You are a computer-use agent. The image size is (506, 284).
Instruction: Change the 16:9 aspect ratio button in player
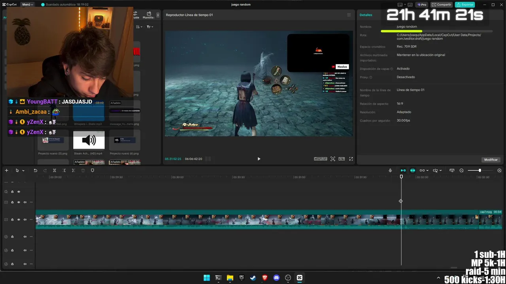[342, 159]
